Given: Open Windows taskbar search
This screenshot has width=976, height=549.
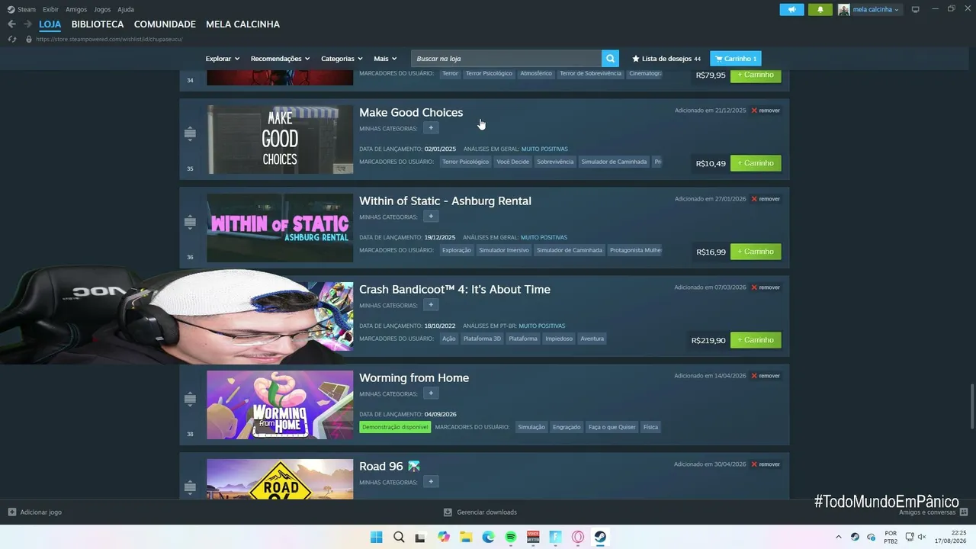Looking at the screenshot, I should click(x=399, y=537).
